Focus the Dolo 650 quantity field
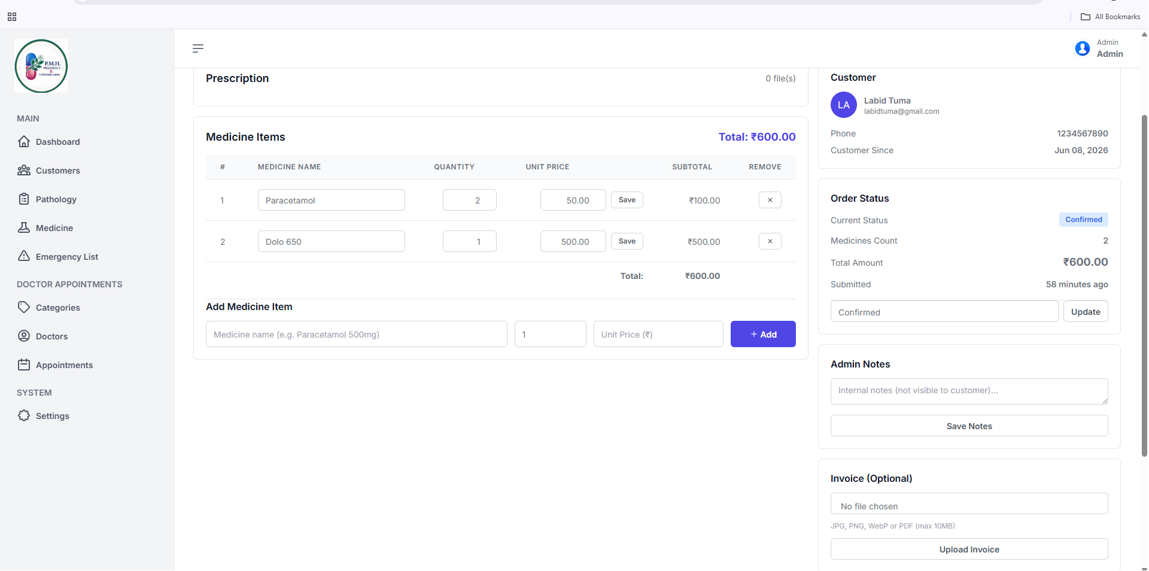 pos(470,241)
